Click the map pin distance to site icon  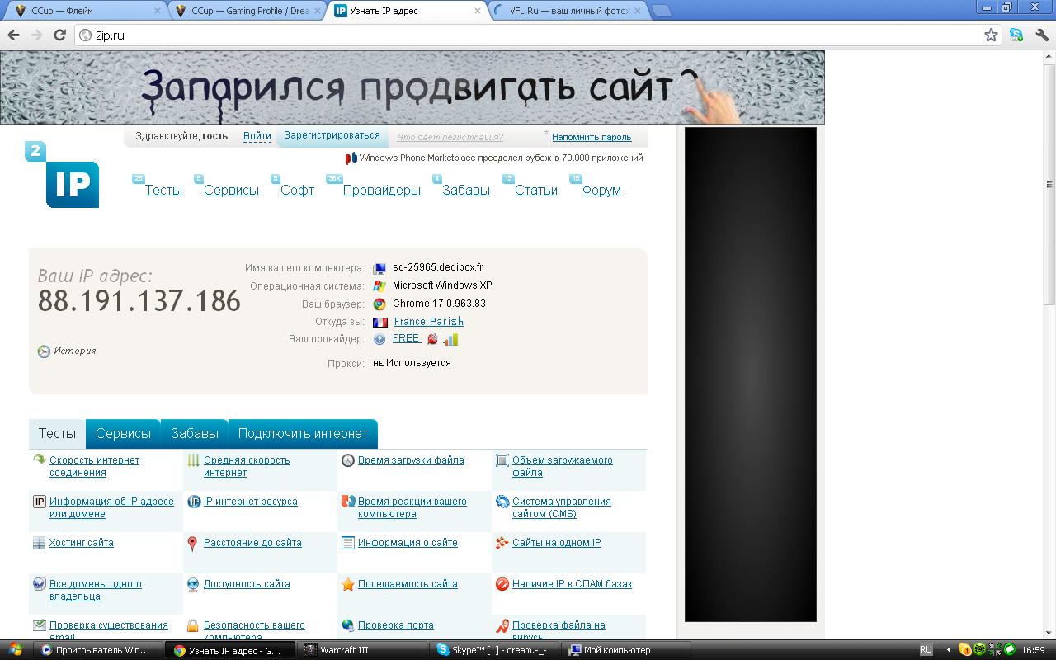[x=192, y=544]
